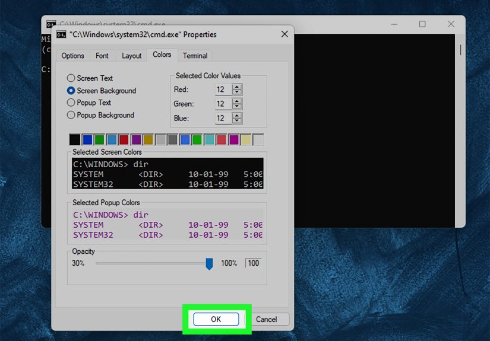Click the Opacity slider handle
Image resolution: width=490 pixels, height=341 pixels.
click(209, 264)
